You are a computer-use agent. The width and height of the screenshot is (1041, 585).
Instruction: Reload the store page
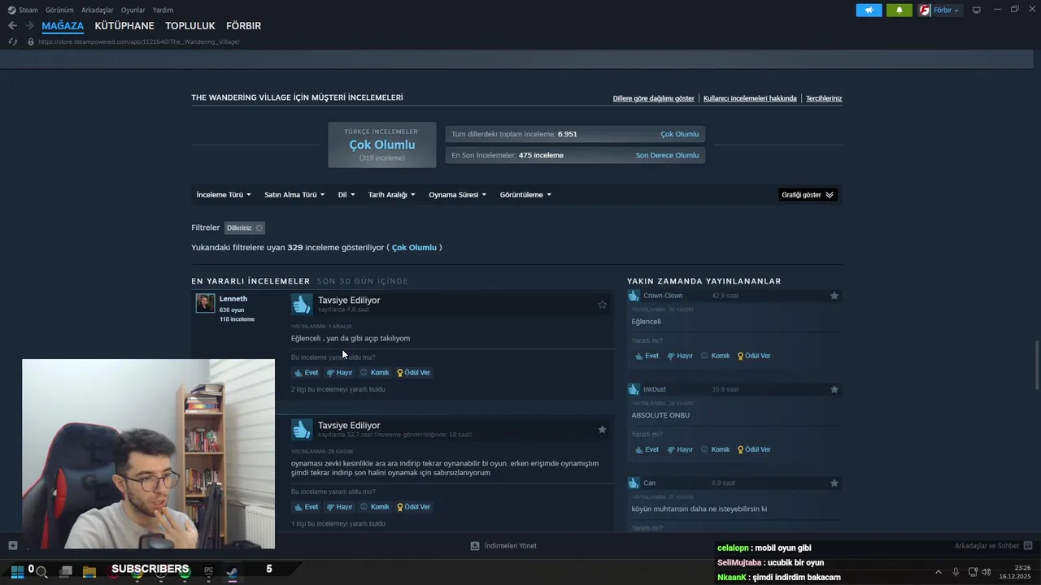[12, 41]
